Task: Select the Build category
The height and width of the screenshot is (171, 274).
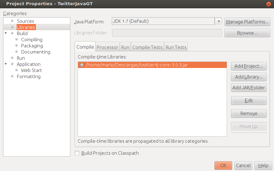Action: click(22, 33)
